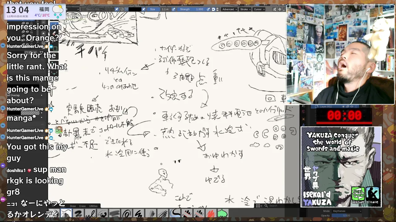Select the scribble pencil brush thumbnail
The width and height of the screenshot is (396, 222).
tap(102, 213)
